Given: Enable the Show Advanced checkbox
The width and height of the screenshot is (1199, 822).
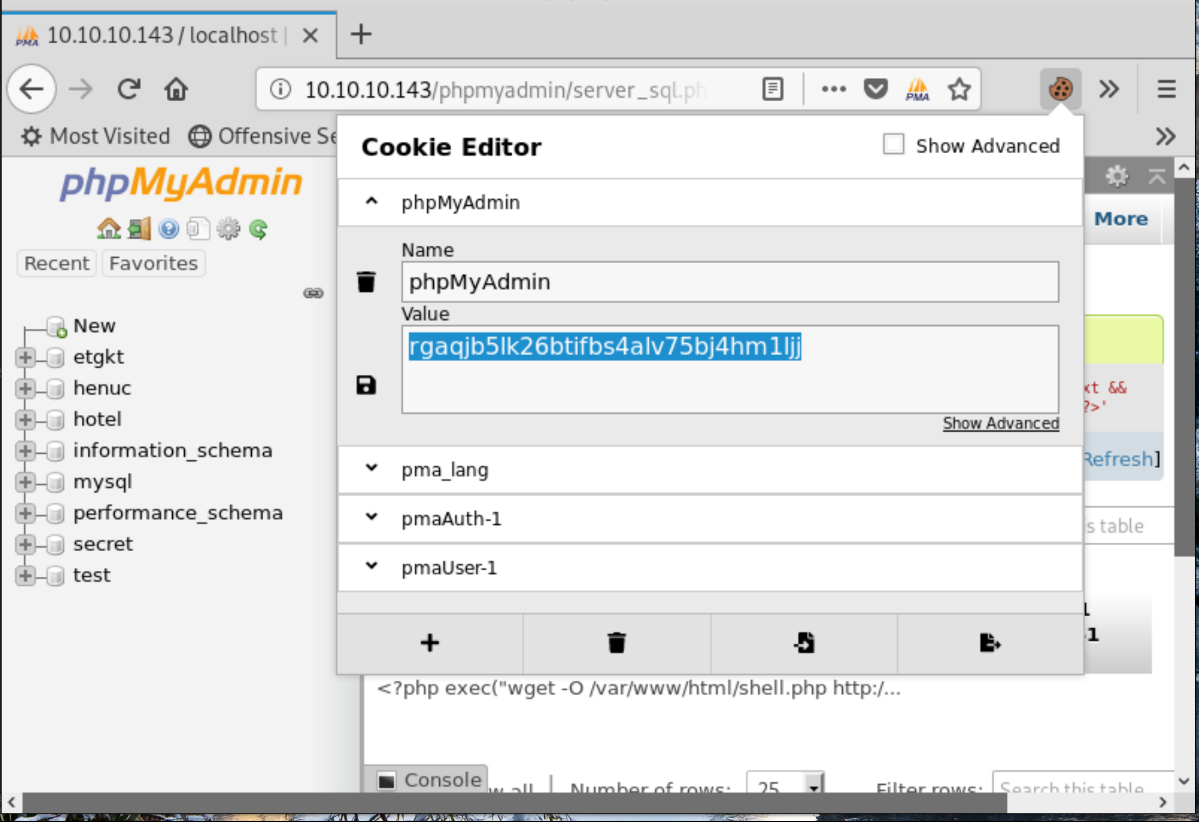Looking at the screenshot, I should (x=894, y=145).
